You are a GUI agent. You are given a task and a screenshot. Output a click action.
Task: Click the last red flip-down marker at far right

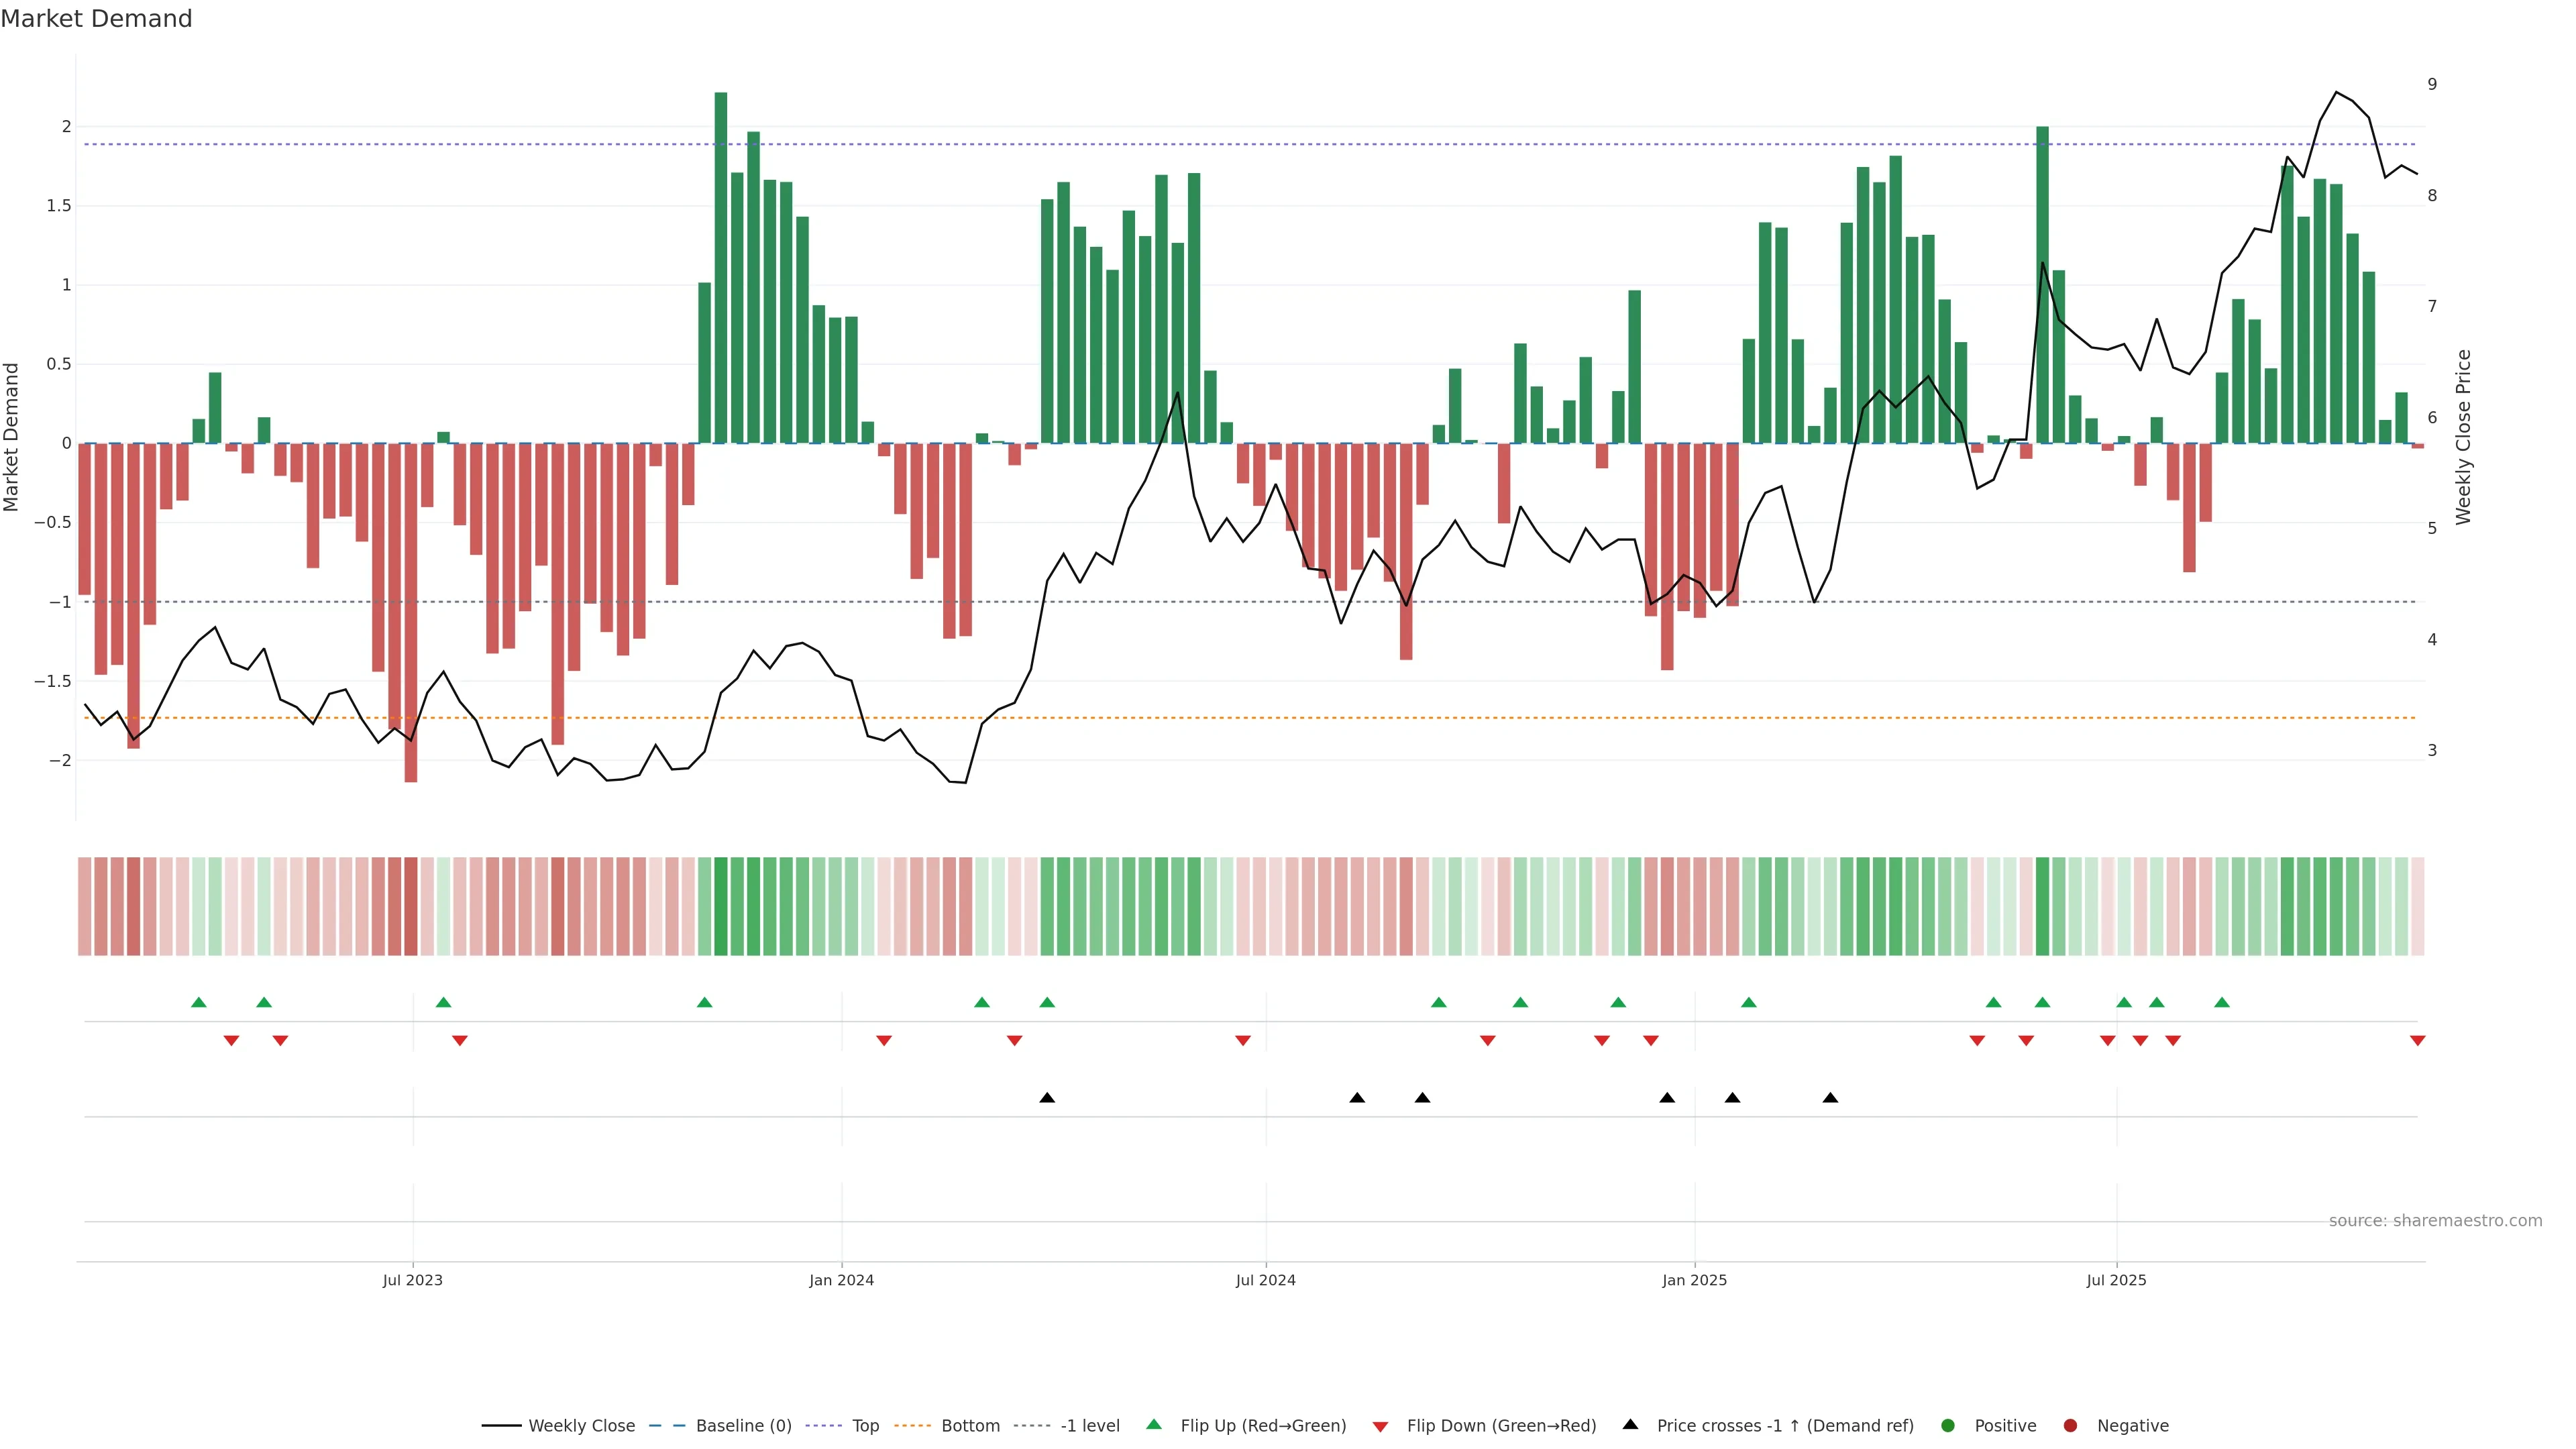tap(2417, 1041)
